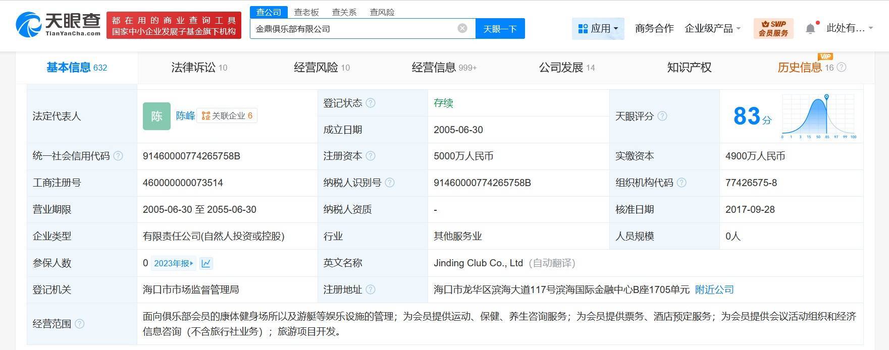This screenshot has width=889, height=350.
Task: Clear the search box text
Action: [x=462, y=28]
